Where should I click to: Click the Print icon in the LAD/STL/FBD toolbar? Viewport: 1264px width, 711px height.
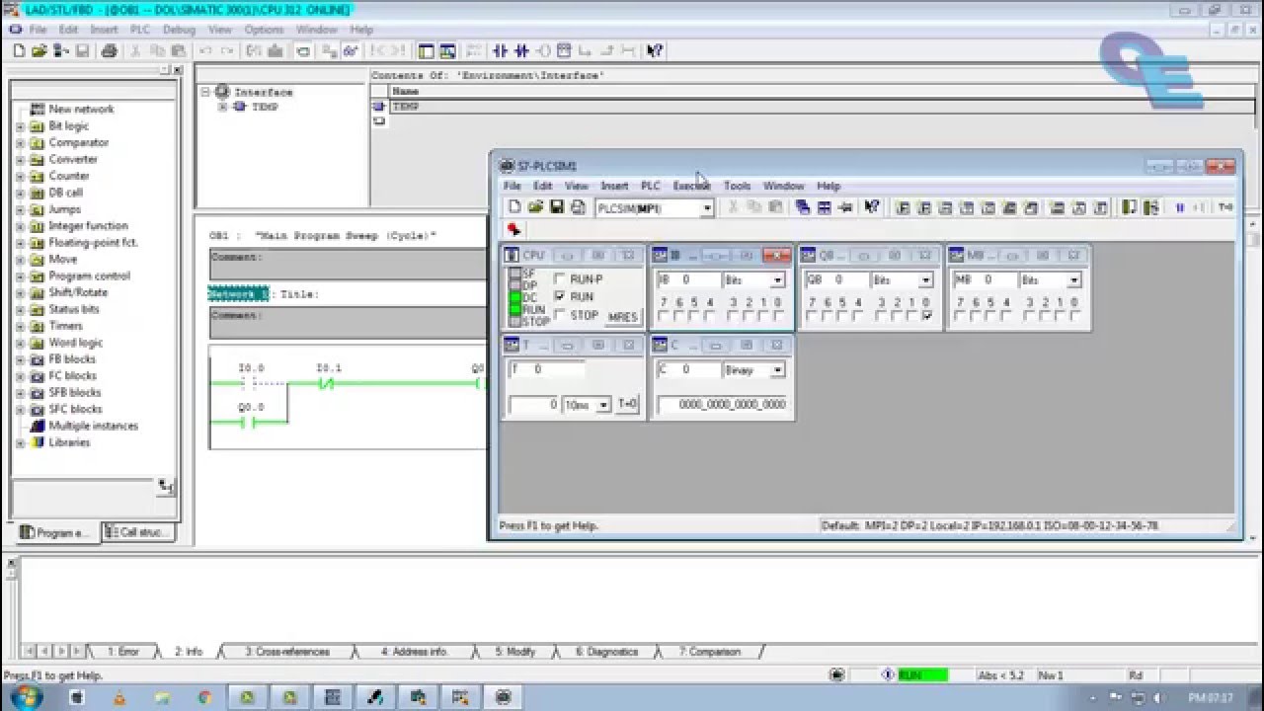[109, 51]
